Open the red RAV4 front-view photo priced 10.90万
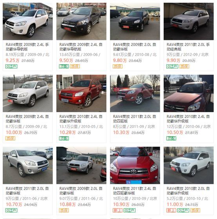Screen dimensions: 217x219 pyautogui.click(x=135, y=165)
